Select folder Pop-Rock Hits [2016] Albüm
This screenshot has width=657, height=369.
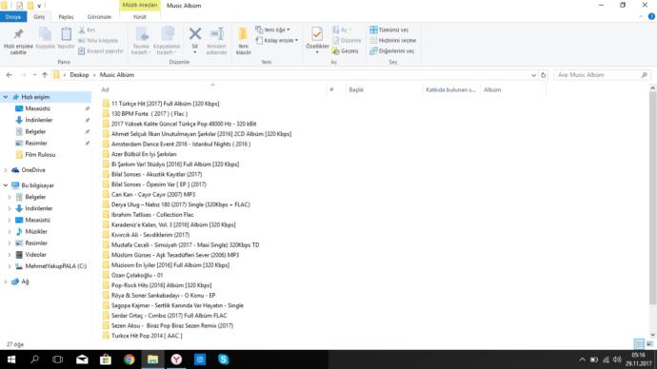click(161, 285)
